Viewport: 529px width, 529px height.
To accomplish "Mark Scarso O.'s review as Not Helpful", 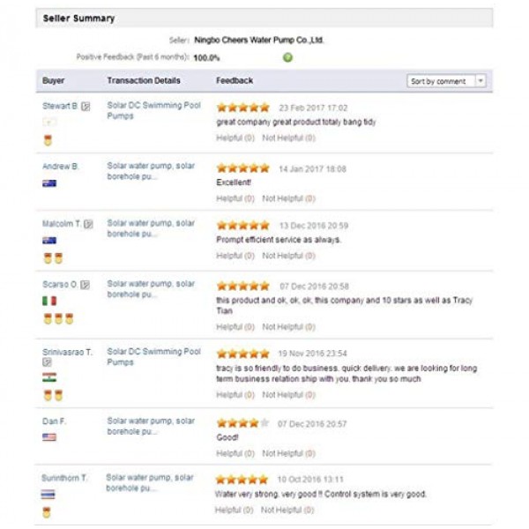I will click(289, 326).
